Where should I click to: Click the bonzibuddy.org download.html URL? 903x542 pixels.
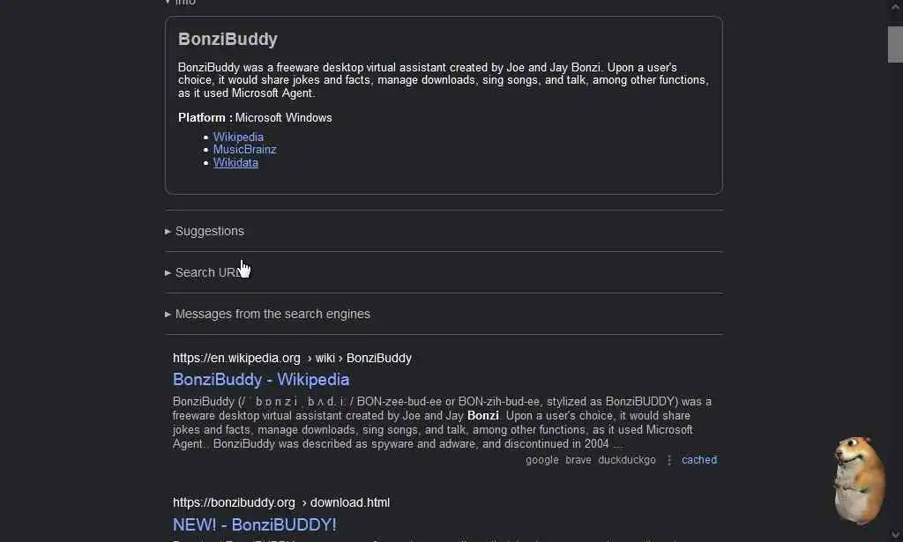281,502
